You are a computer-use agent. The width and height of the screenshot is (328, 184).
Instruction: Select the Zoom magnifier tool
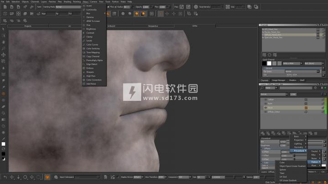coord(3,49)
